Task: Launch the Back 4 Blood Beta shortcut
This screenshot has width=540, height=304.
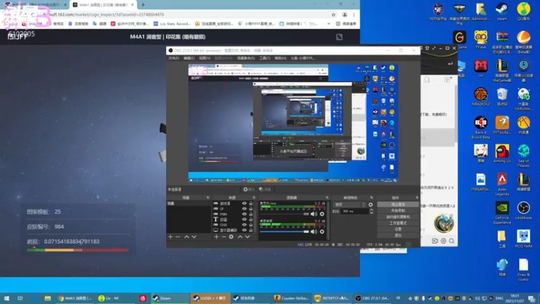Action: point(481,128)
